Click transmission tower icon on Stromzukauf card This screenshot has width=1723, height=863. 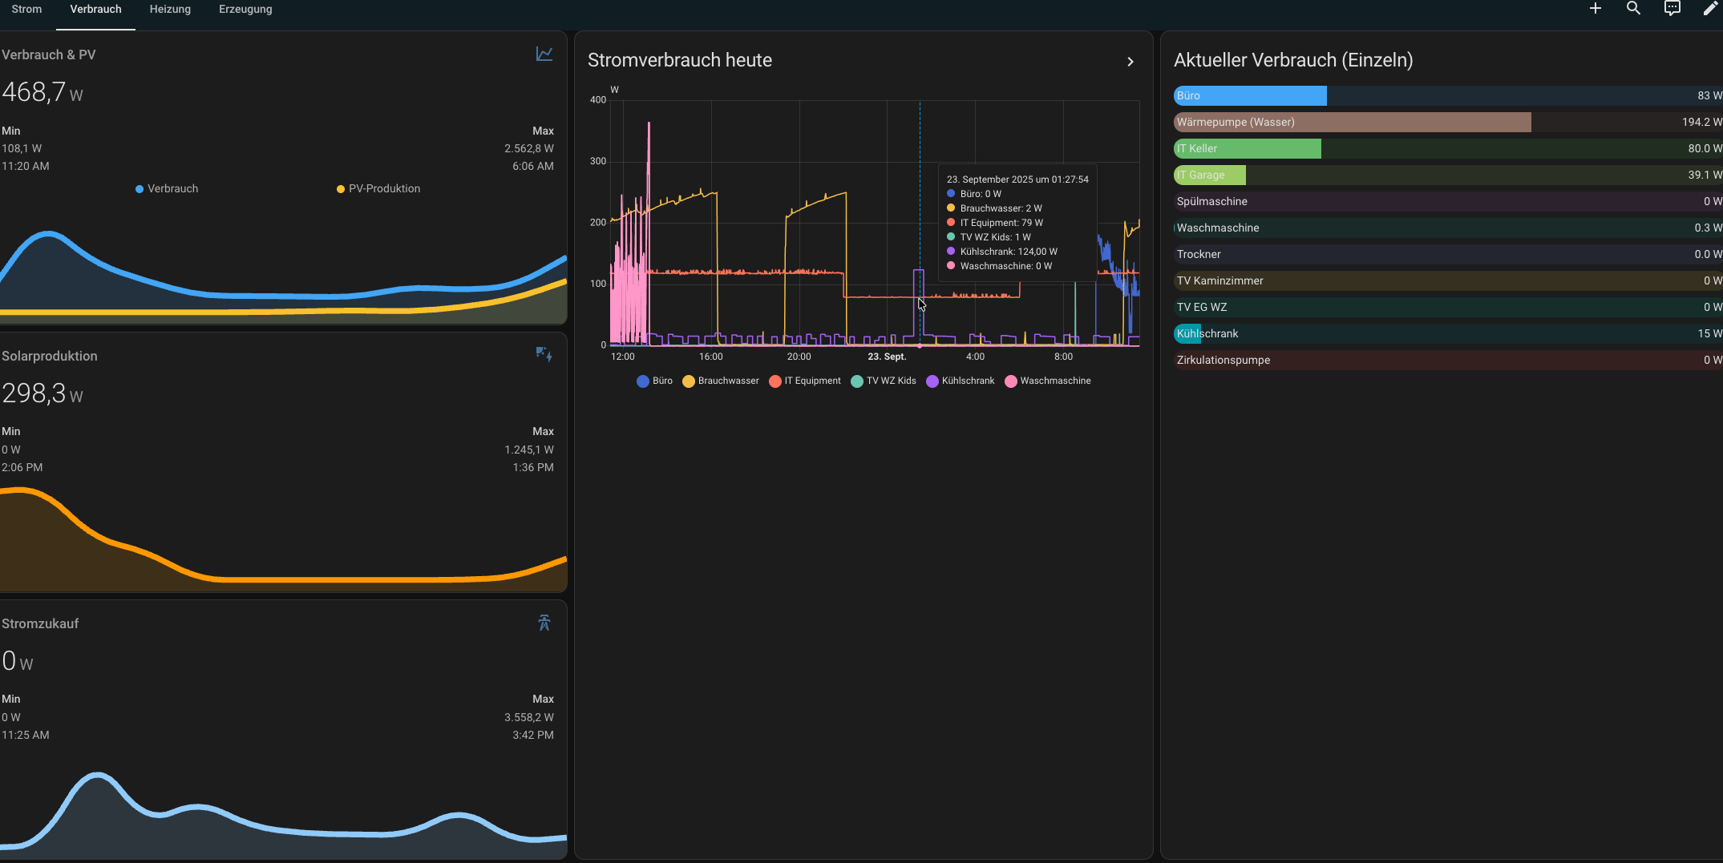544,623
